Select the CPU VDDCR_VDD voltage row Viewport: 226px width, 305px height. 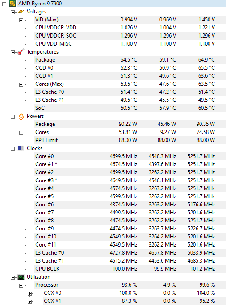point(130,28)
